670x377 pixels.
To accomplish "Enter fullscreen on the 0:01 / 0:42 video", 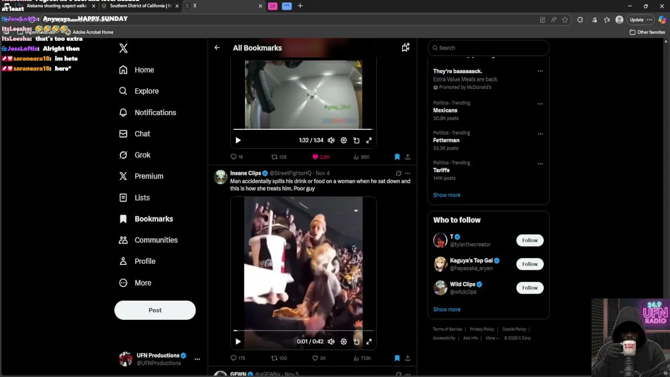I will point(369,341).
